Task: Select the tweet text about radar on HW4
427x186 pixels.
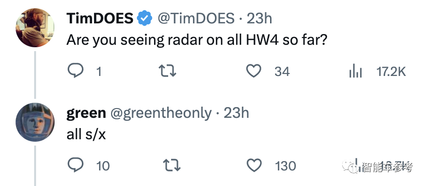Action: pos(196,40)
